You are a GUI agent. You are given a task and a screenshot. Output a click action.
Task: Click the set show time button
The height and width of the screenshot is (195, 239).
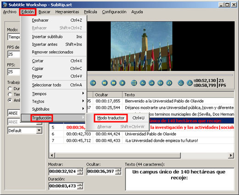click(143, 83)
